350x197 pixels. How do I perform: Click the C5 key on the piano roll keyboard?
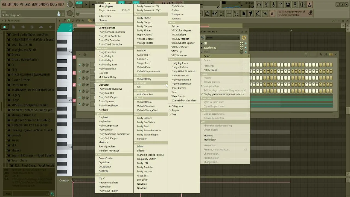[x=65, y=100]
